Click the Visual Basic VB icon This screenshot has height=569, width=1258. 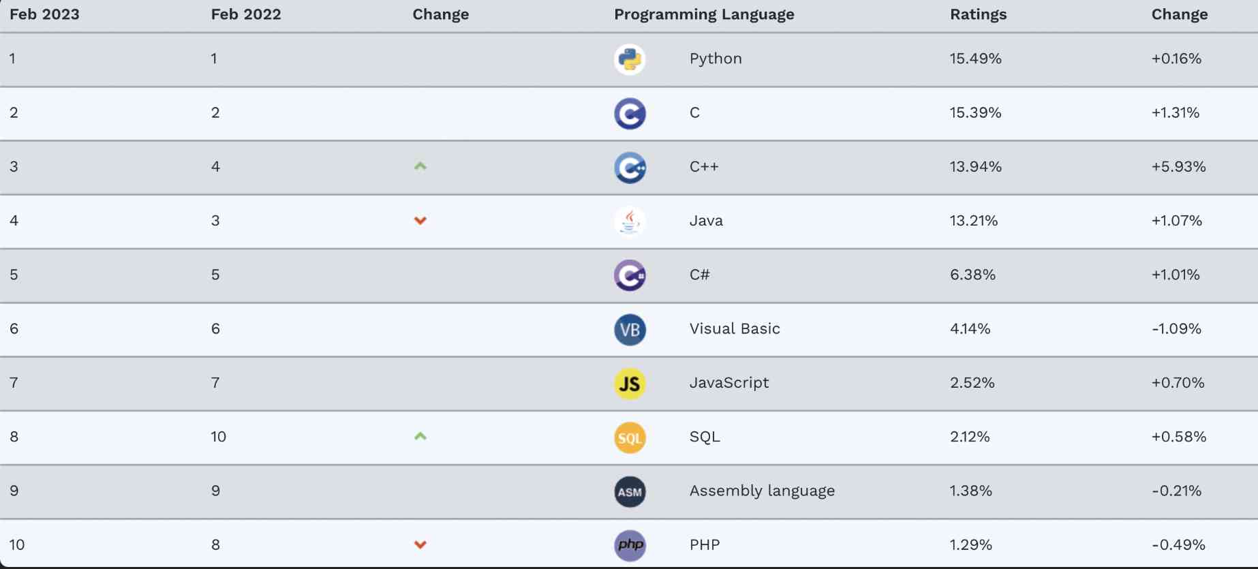tap(630, 330)
